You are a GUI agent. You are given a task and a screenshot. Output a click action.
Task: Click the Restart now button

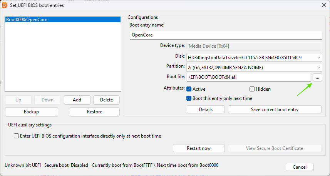(x=199, y=148)
